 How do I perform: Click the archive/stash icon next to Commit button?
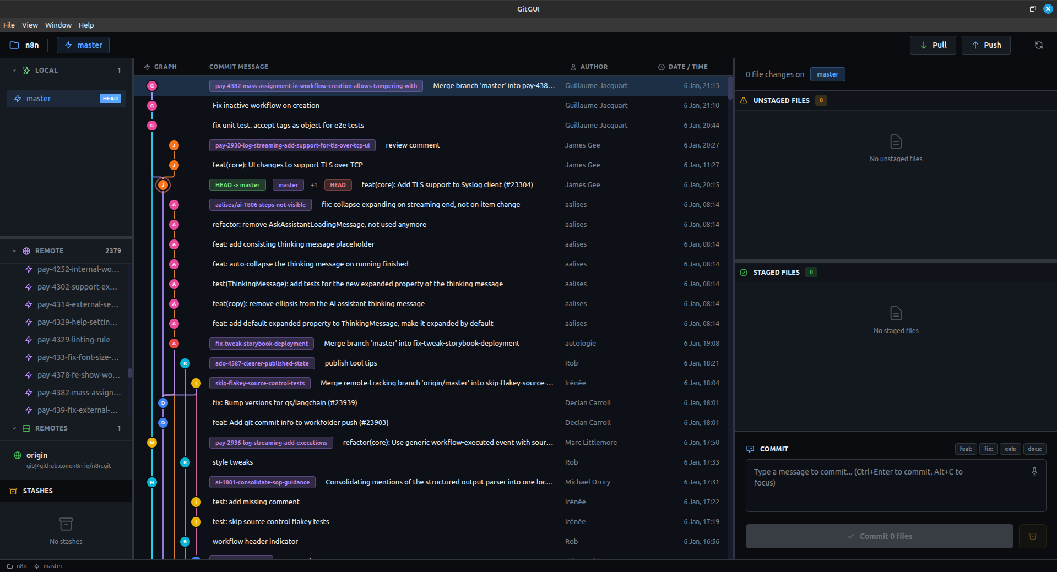[1032, 536]
